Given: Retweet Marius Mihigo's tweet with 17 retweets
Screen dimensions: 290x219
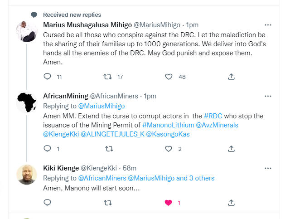Looking at the screenshot, I should pyautogui.click(x=108, y=77).
